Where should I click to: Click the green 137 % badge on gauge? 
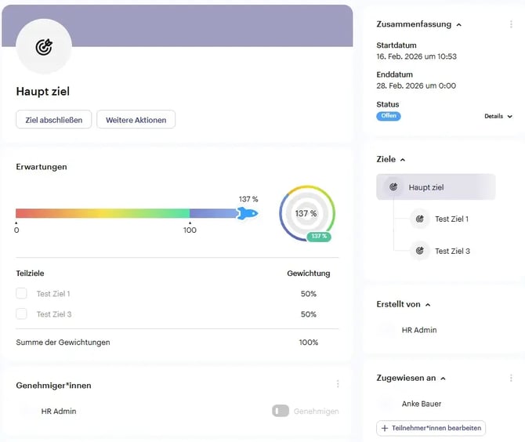319,237
